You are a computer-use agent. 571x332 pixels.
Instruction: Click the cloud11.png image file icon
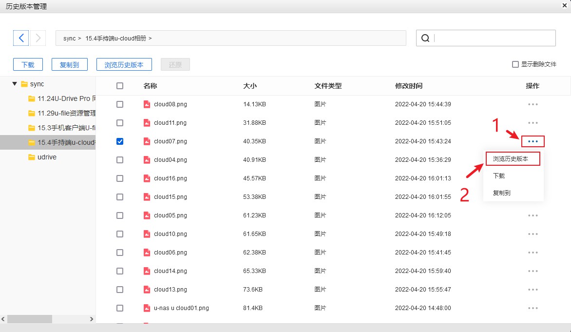click(x=147, y=123)
